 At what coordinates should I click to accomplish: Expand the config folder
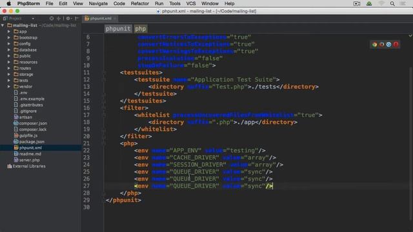coord(9,44)
